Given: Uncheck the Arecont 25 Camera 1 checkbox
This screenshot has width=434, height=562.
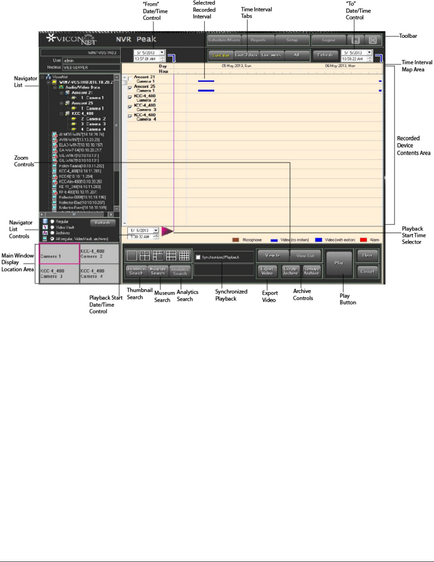Looking at the screenshot, I should [x=130, y=88].
